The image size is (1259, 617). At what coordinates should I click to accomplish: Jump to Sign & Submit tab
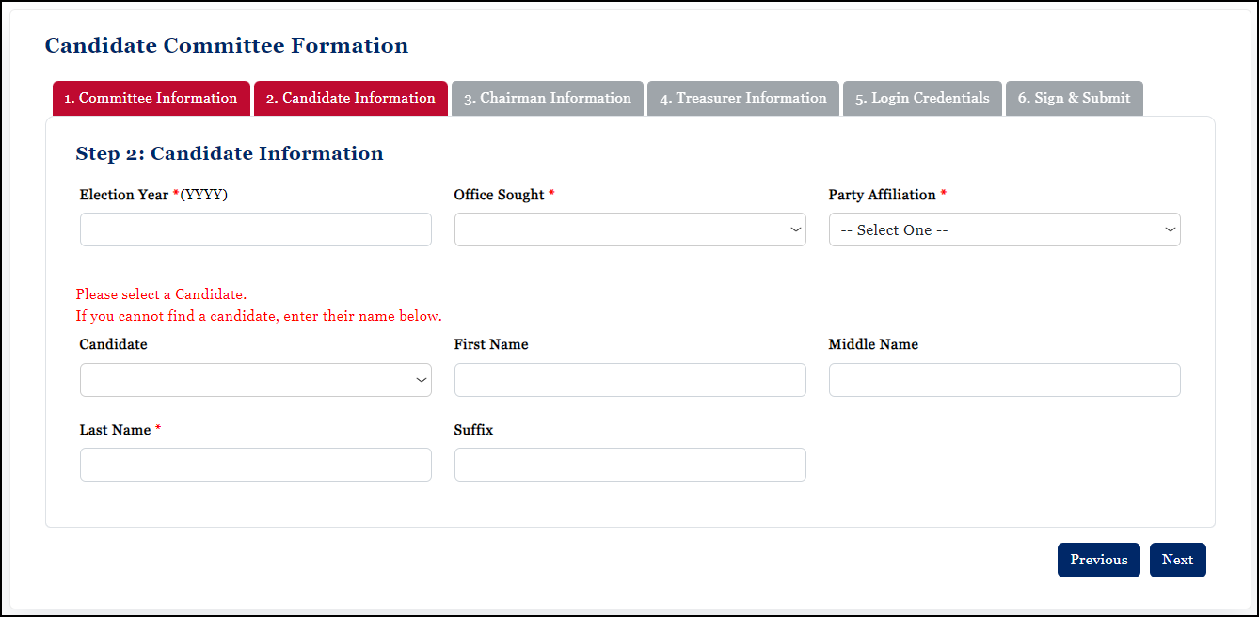pos(1074,98)
